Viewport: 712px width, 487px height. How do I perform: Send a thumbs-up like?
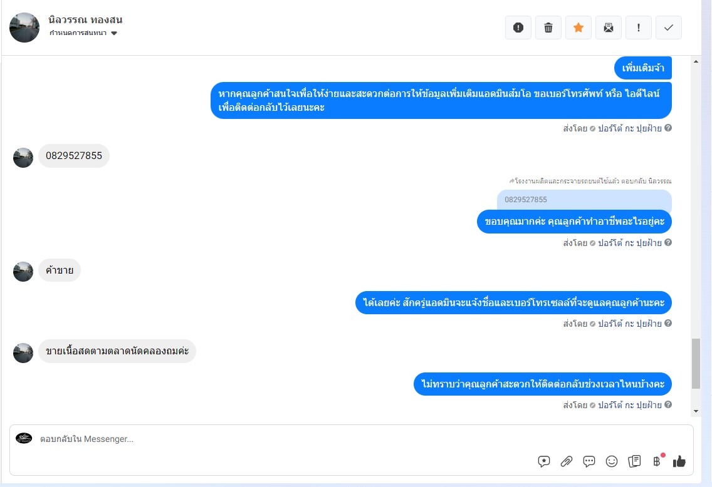point(679,461)
